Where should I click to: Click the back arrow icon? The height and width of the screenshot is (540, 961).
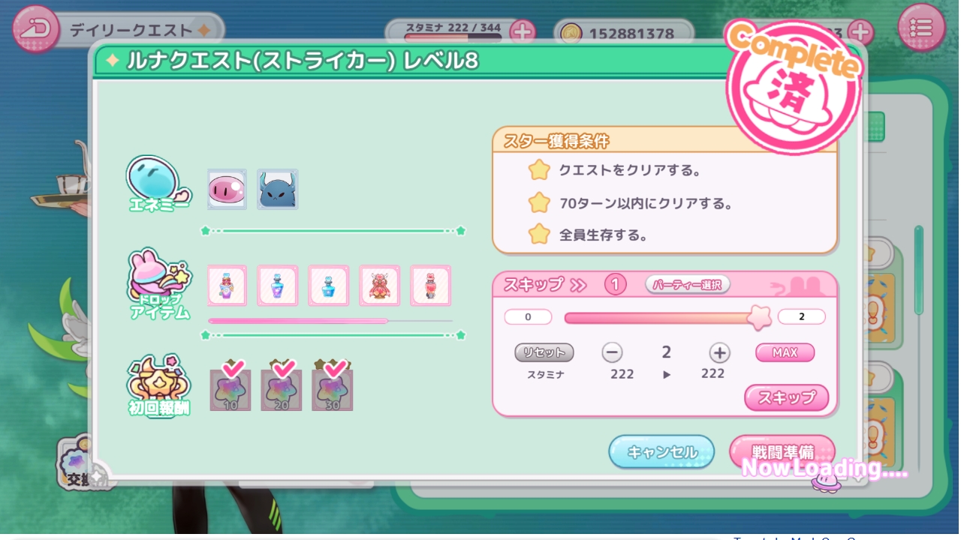pos(36,28)
